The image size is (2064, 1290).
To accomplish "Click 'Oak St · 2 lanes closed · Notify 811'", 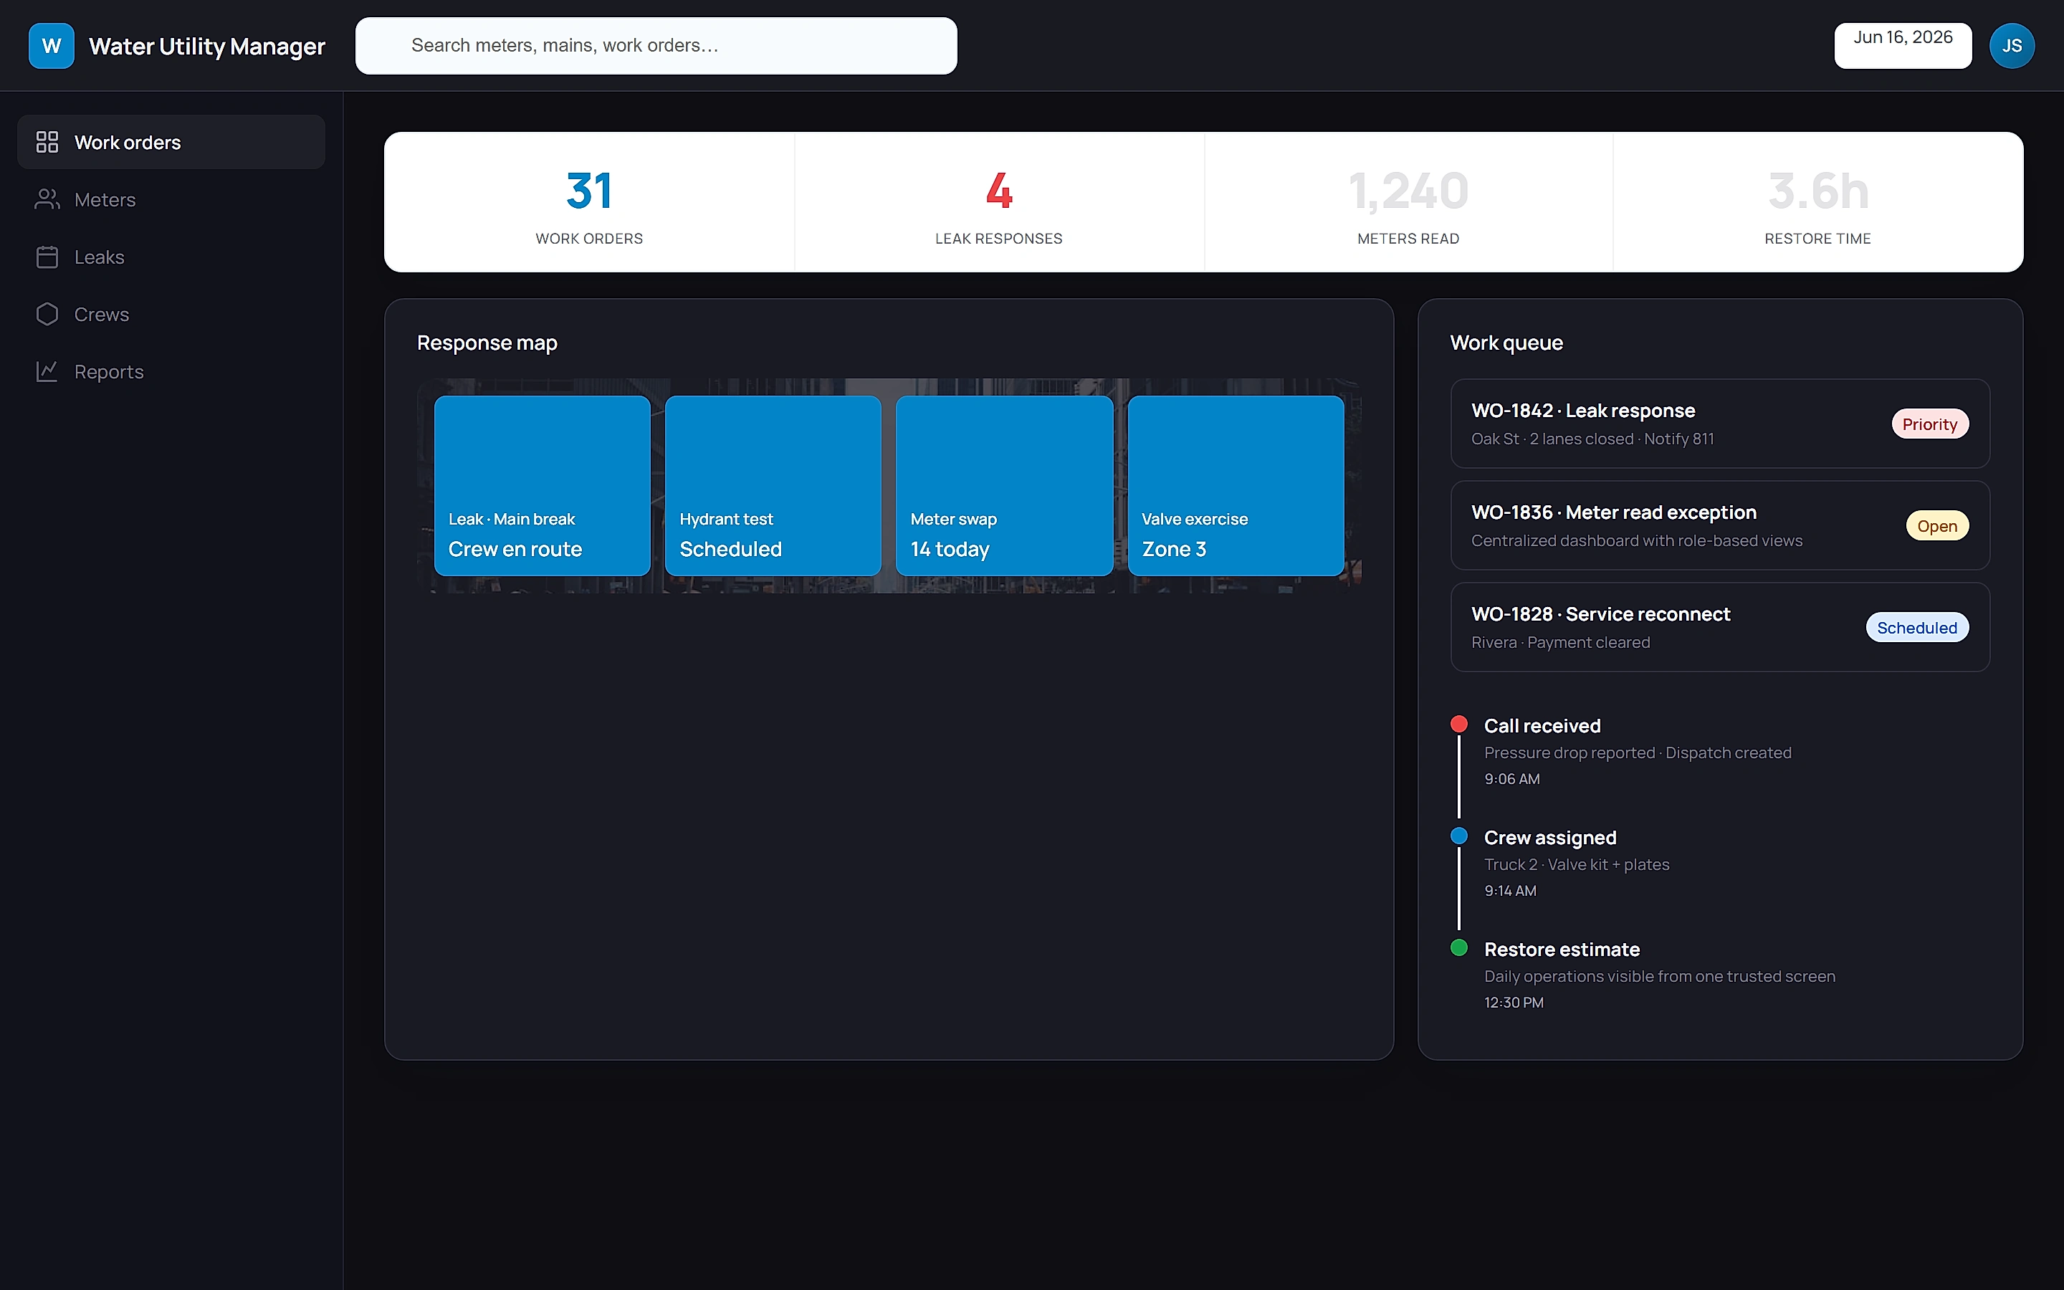I will pyautogui.click(x=1592, y=439).
